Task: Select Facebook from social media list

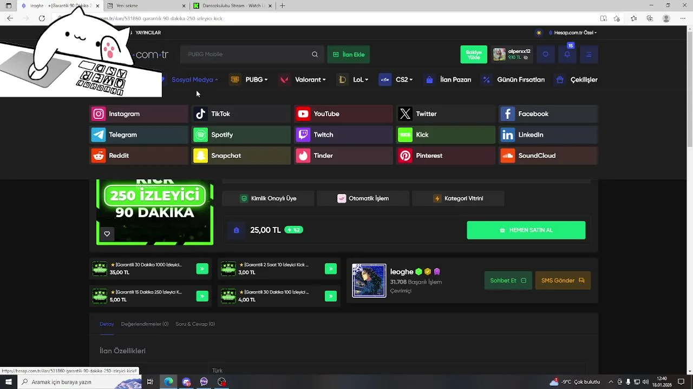Action: [548, 114]
